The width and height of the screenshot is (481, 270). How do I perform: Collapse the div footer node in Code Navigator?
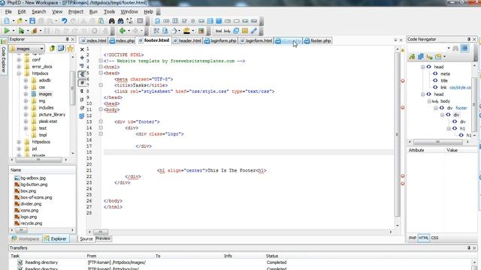436,108
